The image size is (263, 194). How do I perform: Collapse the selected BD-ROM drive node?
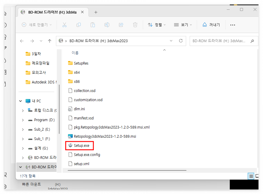pyautogui.click(x=20, y=167)
